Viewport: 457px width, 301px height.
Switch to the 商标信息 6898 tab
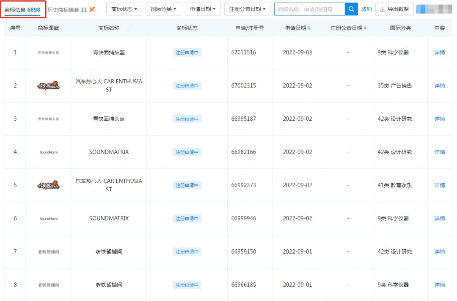coord(22,9)
